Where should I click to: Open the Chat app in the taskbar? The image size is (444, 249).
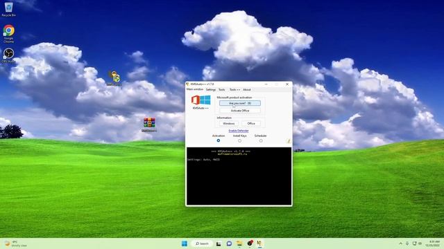229,243
